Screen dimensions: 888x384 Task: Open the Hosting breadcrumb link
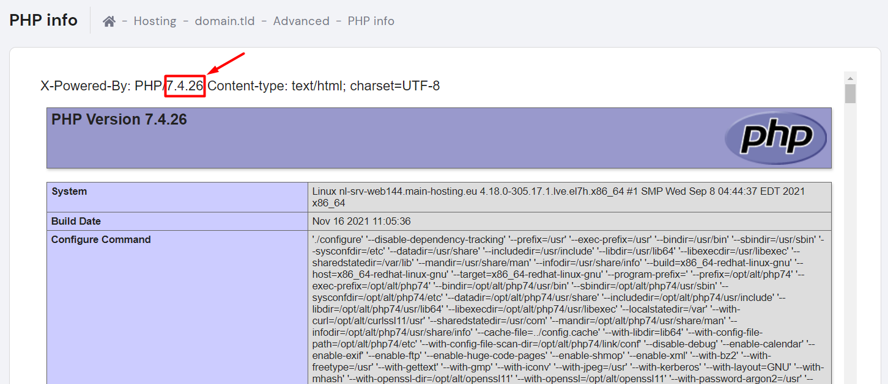[155, 21]
